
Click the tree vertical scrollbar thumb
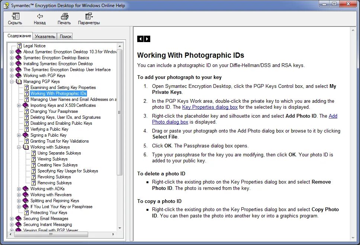click(120, 112)
